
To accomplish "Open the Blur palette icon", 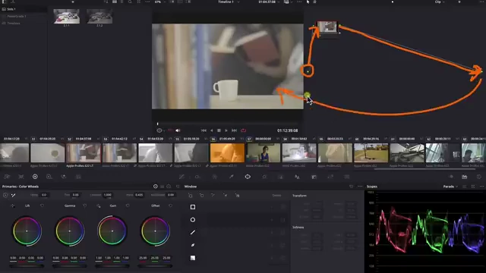I will [297, 177].
